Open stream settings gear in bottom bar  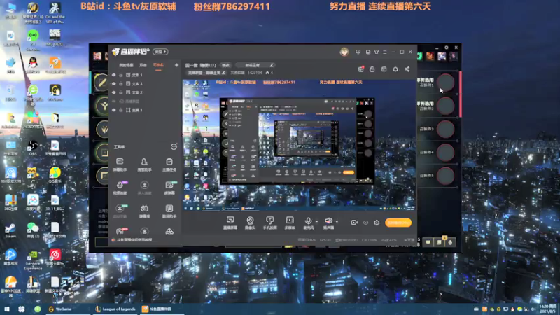coord(377,223)
